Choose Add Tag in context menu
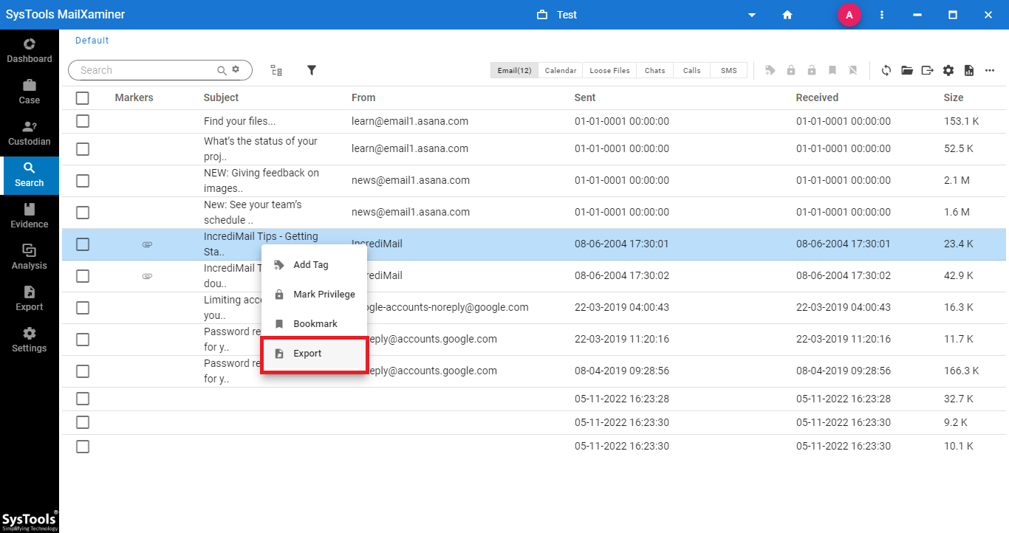 [314, 265]
